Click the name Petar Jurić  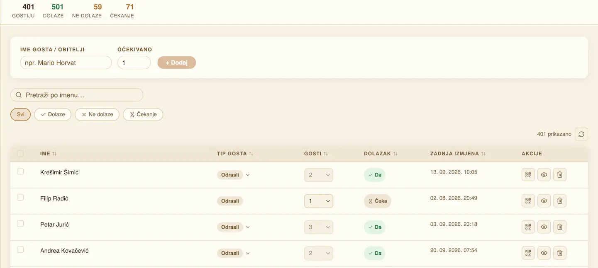55,225
